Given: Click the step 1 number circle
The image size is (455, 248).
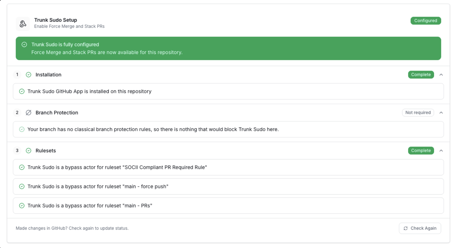Looking at the screenshot, I should click(x=17, y=75).
